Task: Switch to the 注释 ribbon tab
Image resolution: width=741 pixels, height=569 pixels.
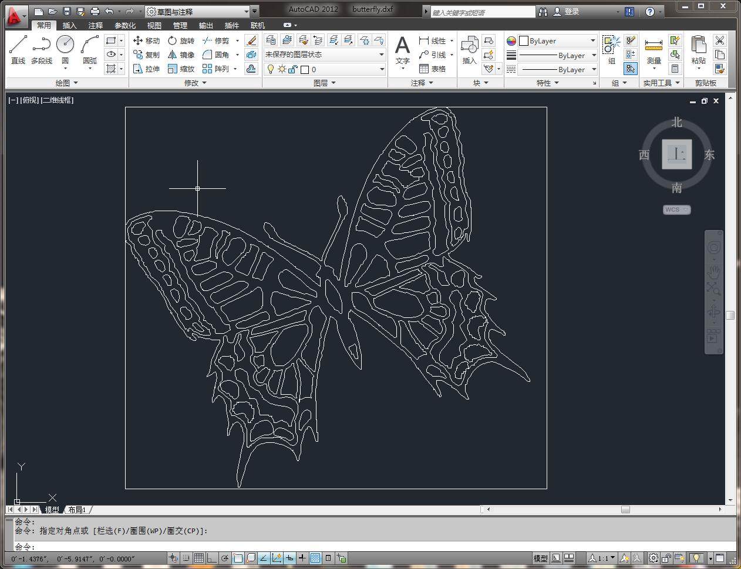Action: [x=96, y=25]
